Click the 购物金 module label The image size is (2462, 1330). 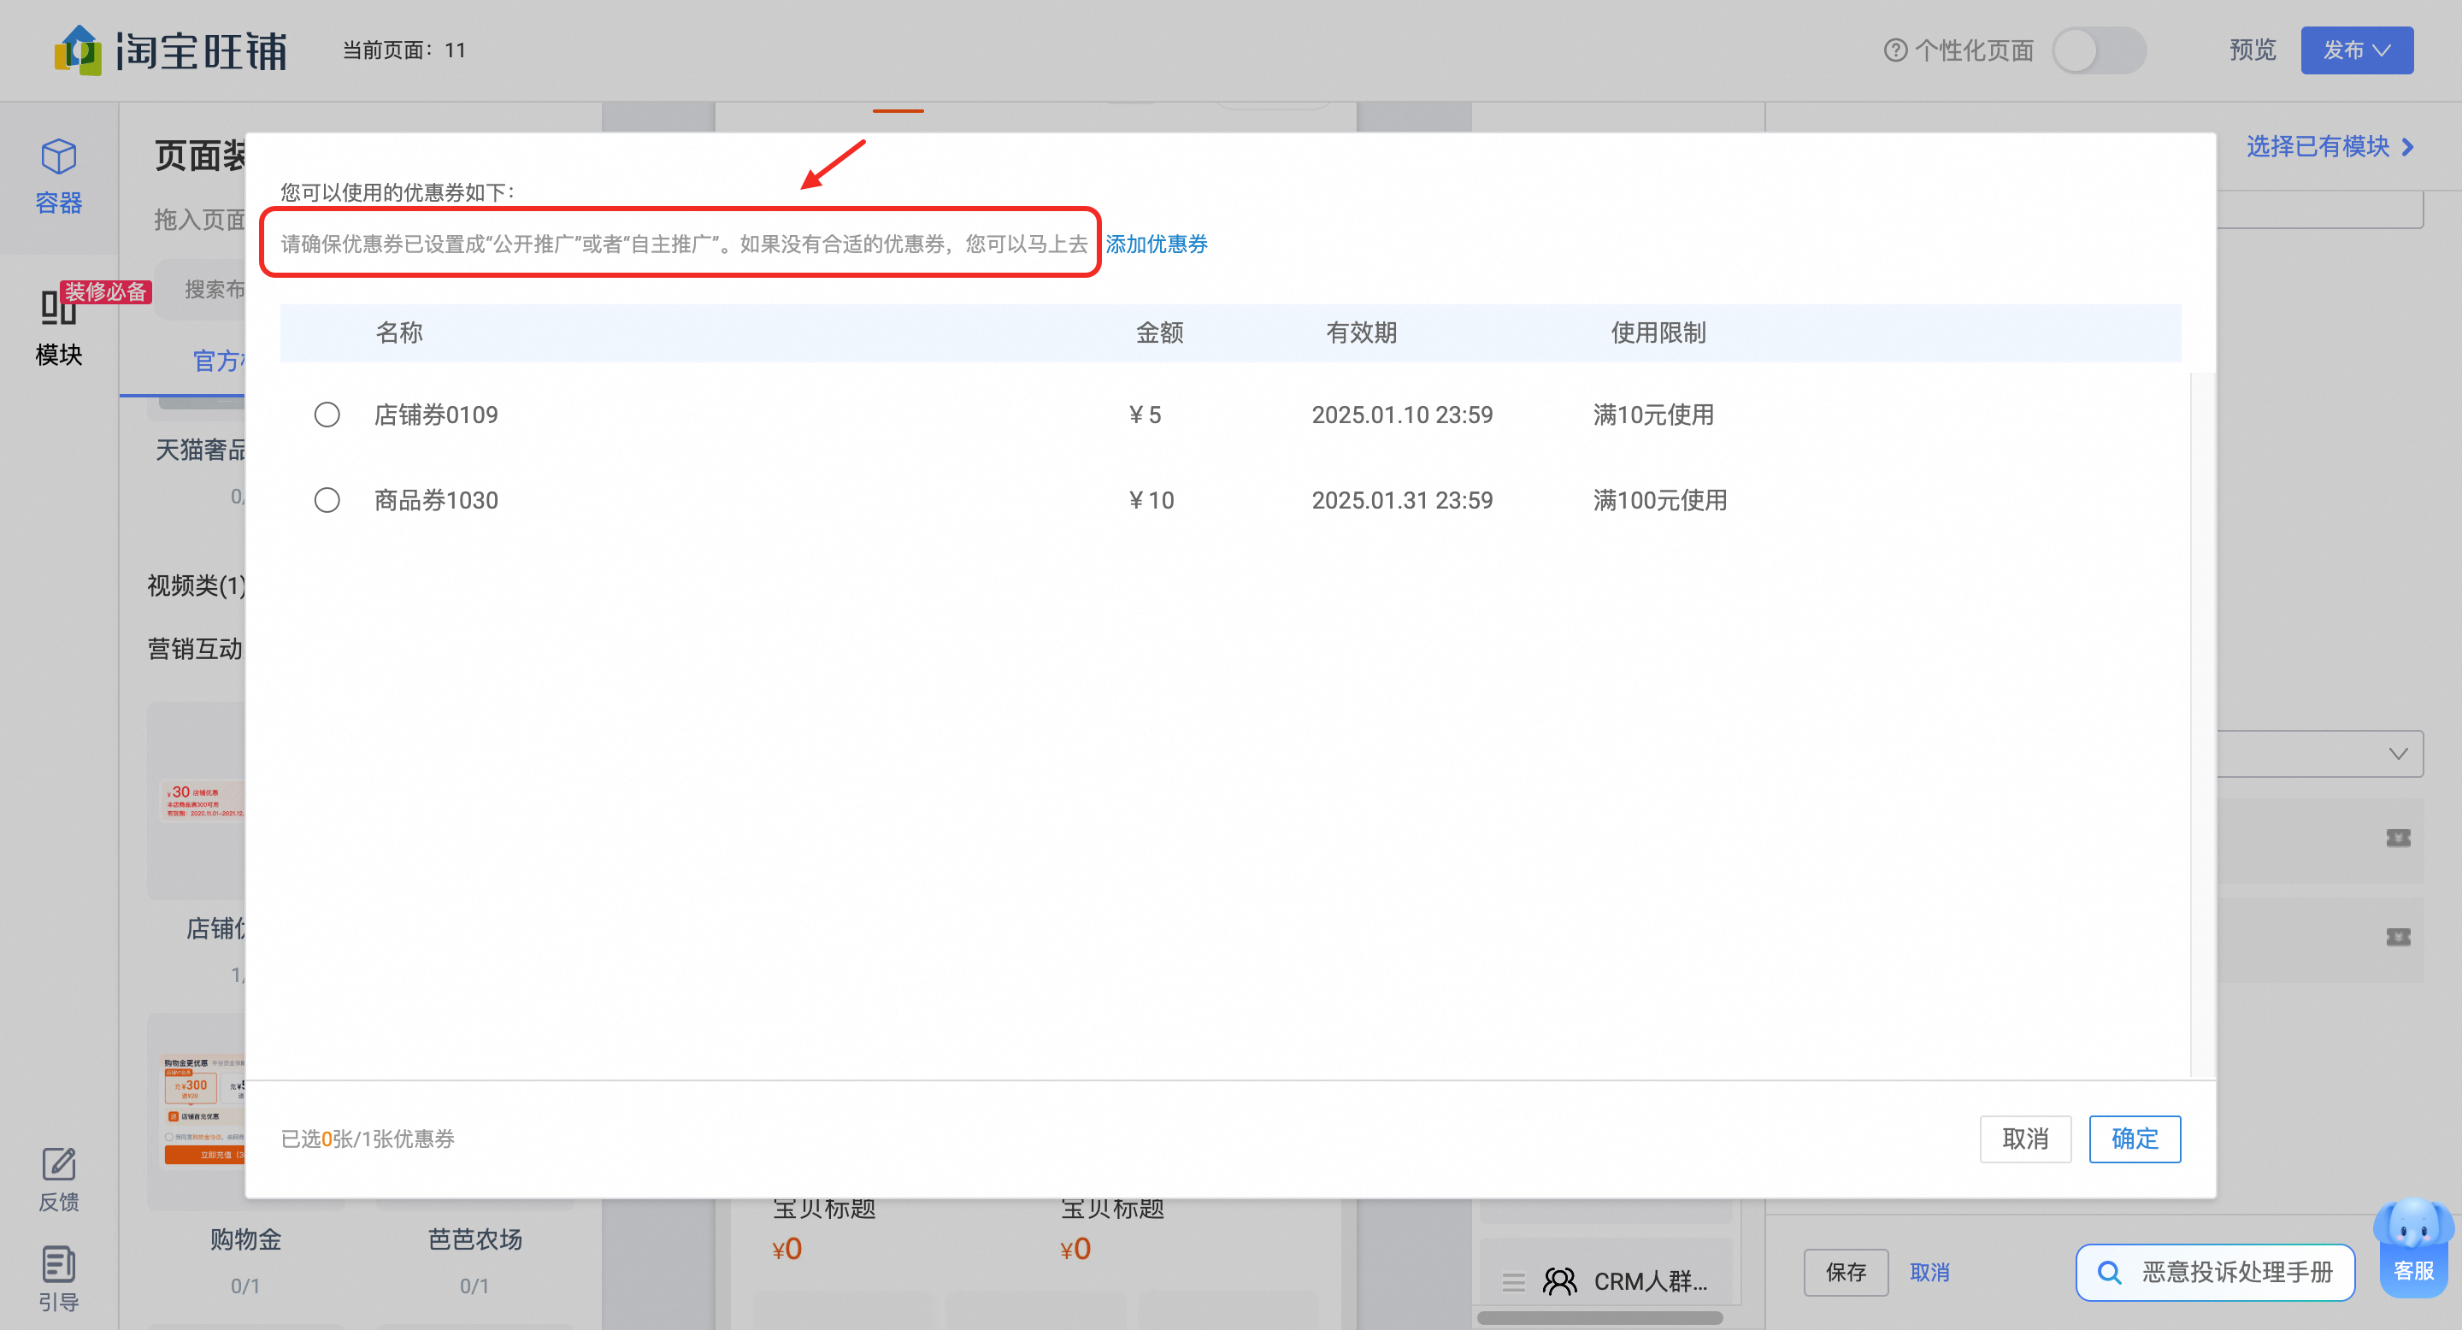(x=245, y=1239)
